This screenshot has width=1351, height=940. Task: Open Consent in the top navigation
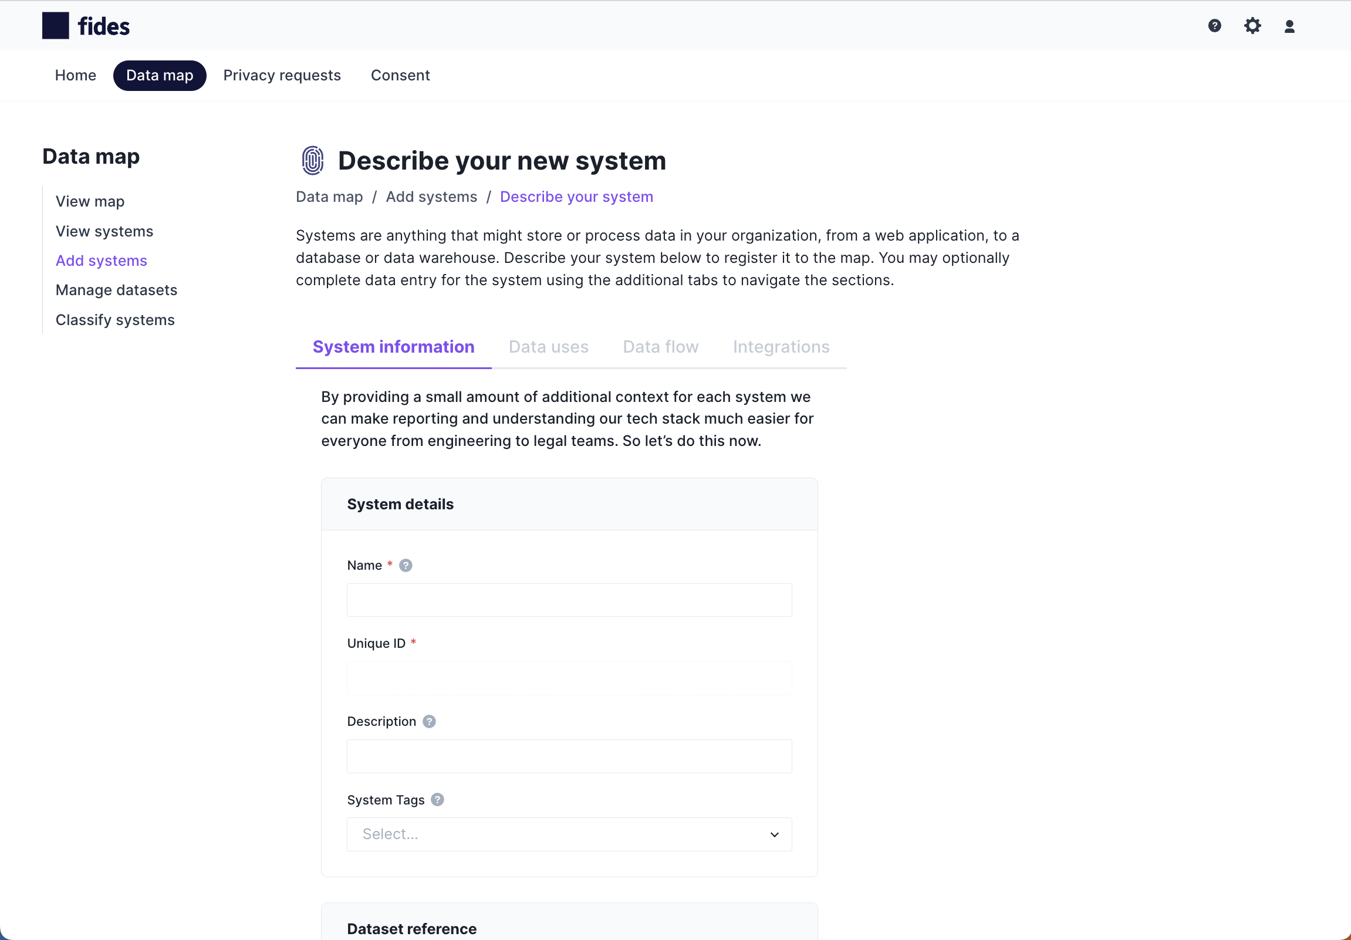[x=400, y=75]
